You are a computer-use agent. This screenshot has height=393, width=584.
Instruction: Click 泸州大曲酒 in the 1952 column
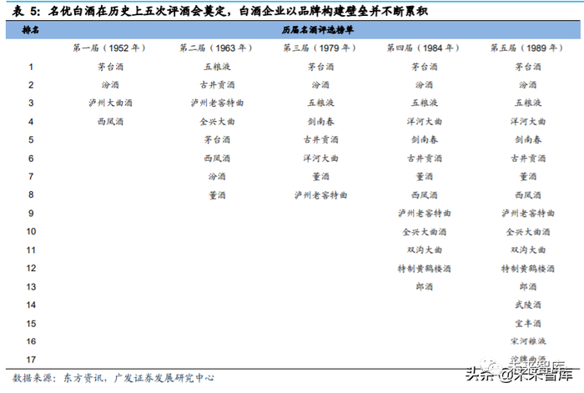tap(110, 103)
